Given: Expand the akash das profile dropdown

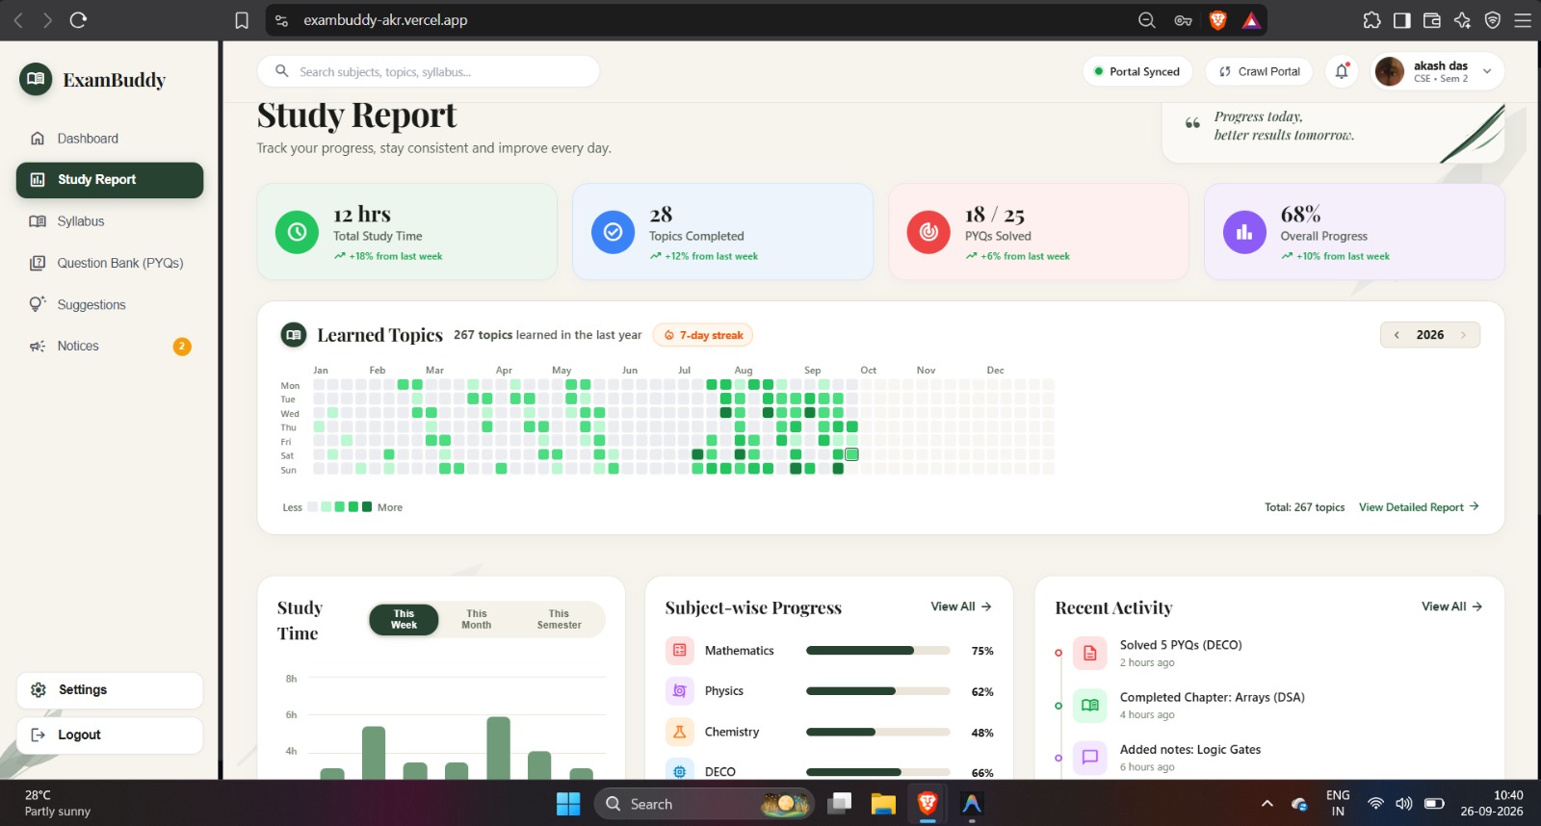Looking at the screenshot, I should 1487,71.
